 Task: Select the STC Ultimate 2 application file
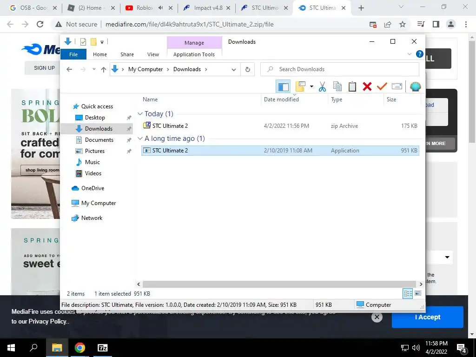pos(280,151)
